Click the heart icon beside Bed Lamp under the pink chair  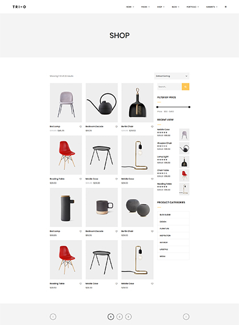pyautogui.click(x=80, y=127)
